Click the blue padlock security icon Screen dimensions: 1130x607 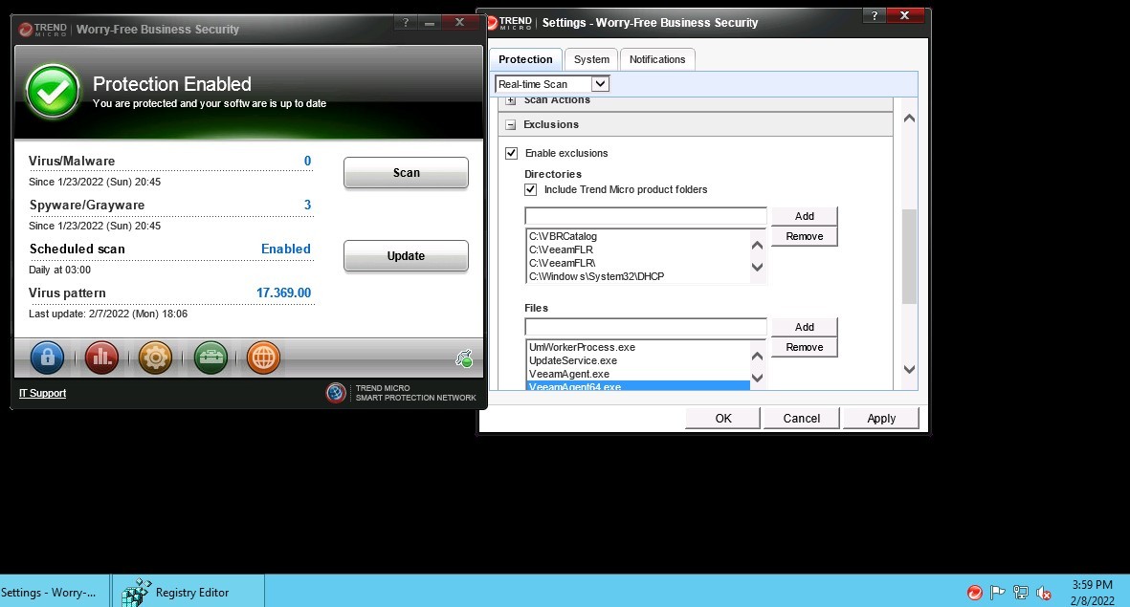[x=47, y=358]
